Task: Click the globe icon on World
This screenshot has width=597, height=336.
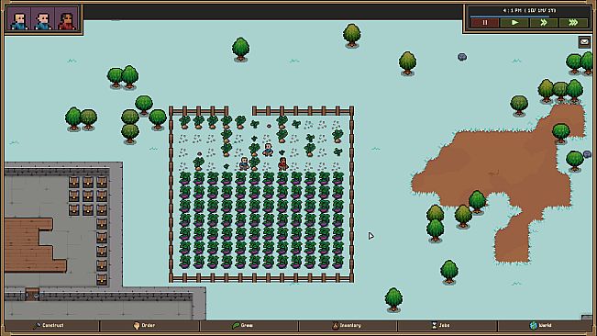Action: [534, 325]
